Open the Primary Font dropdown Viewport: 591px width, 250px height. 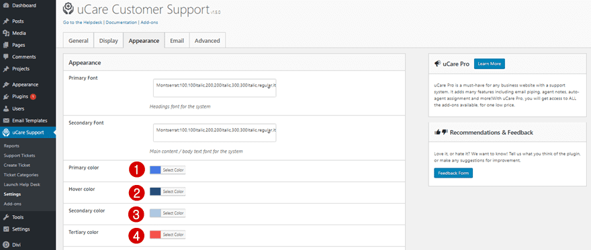(x=214, y=88)
